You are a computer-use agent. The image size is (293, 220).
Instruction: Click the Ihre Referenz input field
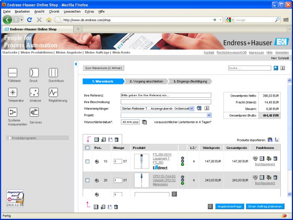166,95
